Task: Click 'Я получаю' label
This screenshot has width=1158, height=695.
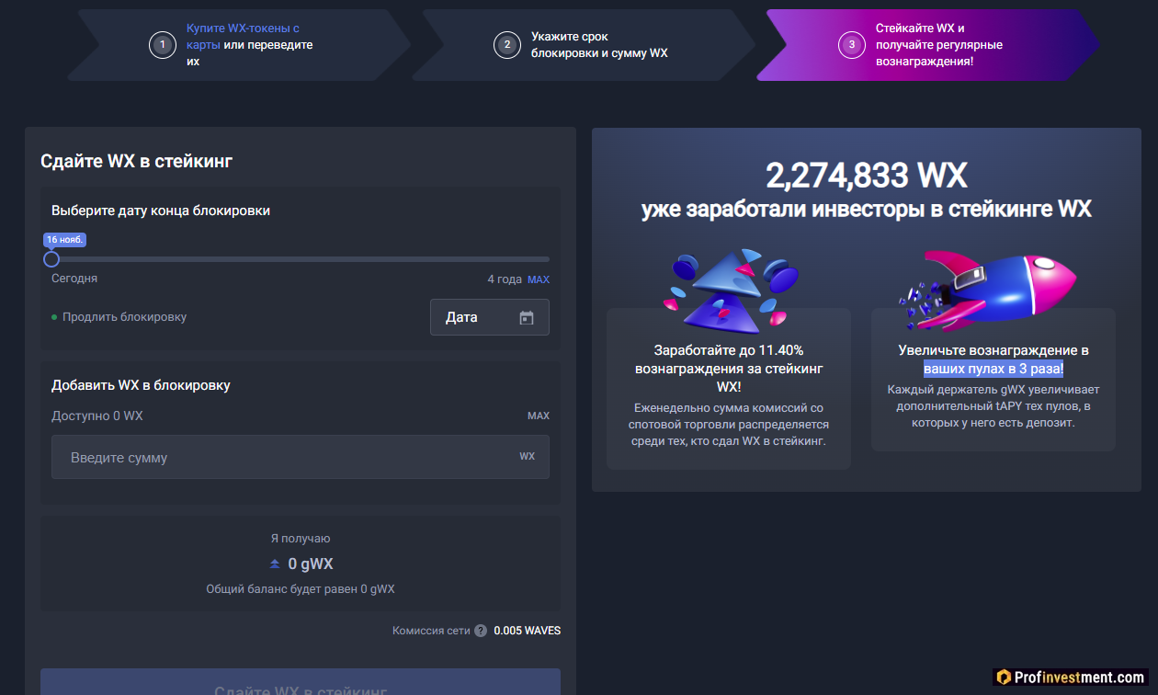Action: pyautogui.click(x=301, y=539)
